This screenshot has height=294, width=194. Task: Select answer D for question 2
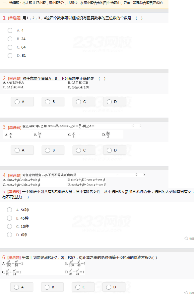(114, 102)
